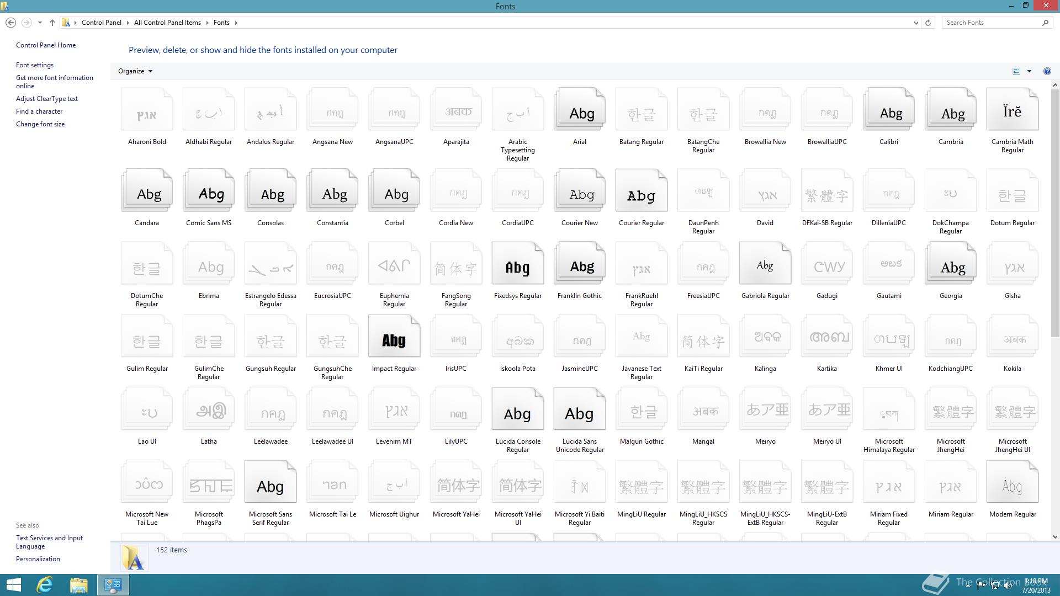Select the Meiryo font icon
This screenshot has height=596, width=1060.
point(765,409)
